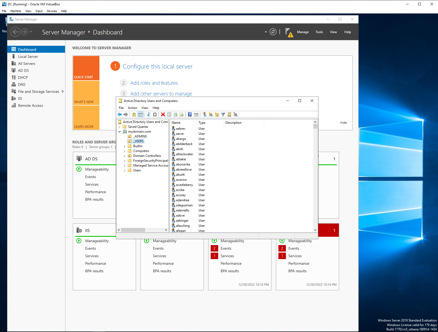
Task: Open properties of the selected object
Action: click(169, 114)
